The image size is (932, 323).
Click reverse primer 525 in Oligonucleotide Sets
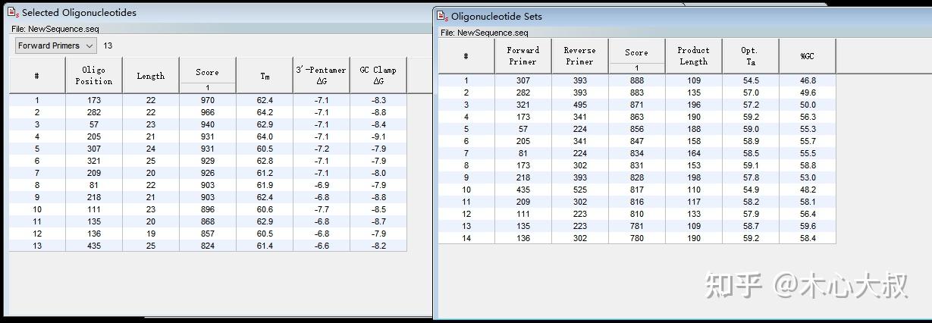point(580,190)
